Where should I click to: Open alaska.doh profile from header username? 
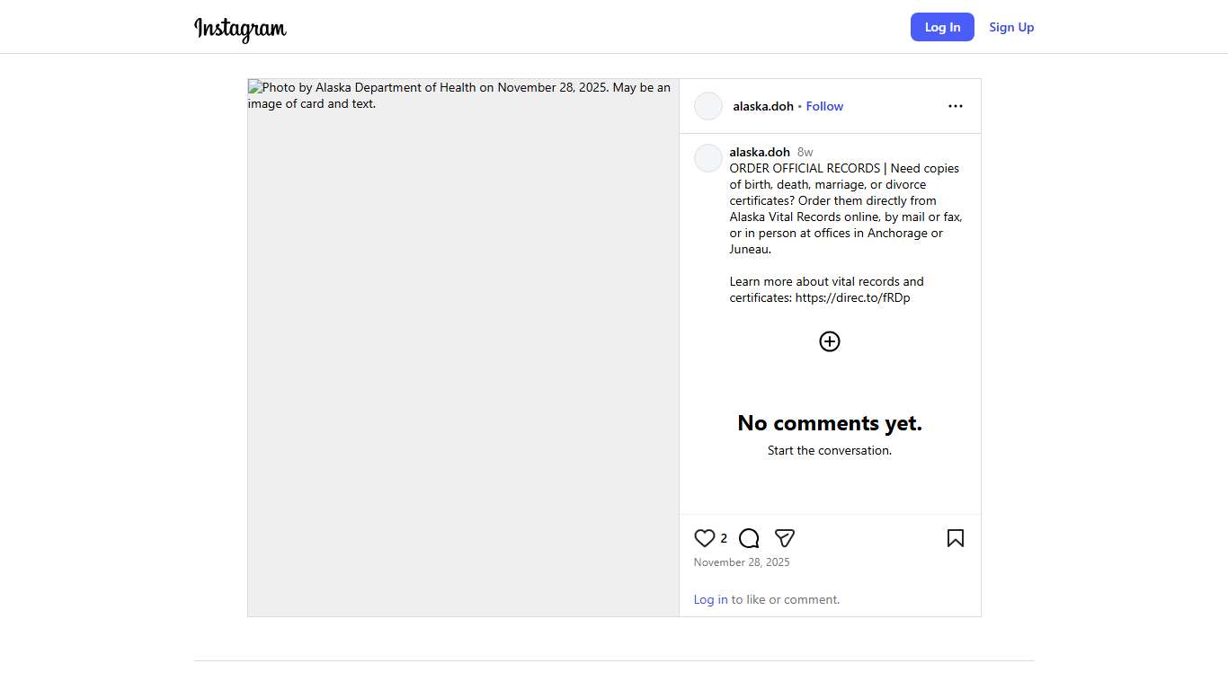coord(763,106)
